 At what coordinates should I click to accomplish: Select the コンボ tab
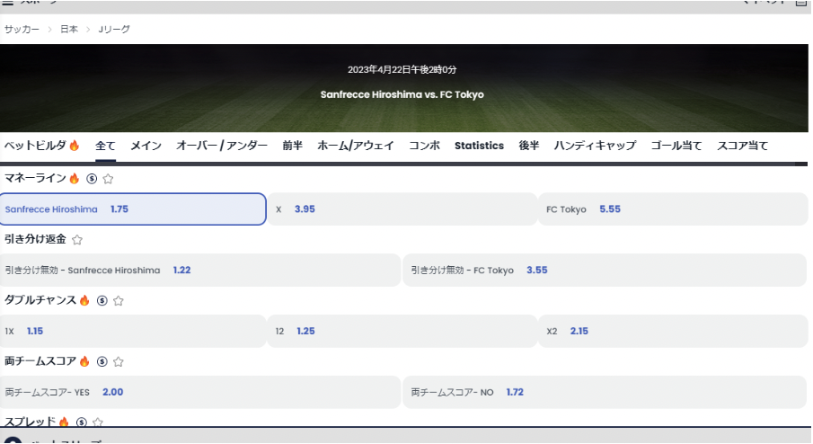click(x=424, y=146)
